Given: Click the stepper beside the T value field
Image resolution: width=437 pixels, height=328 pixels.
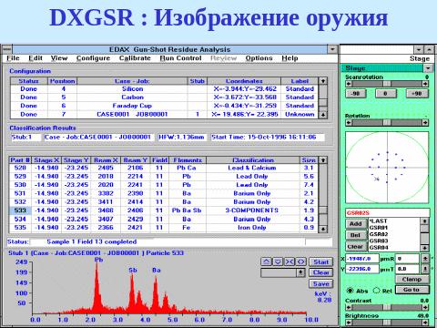Looking at the screenshot, I should tap(425, 269).
